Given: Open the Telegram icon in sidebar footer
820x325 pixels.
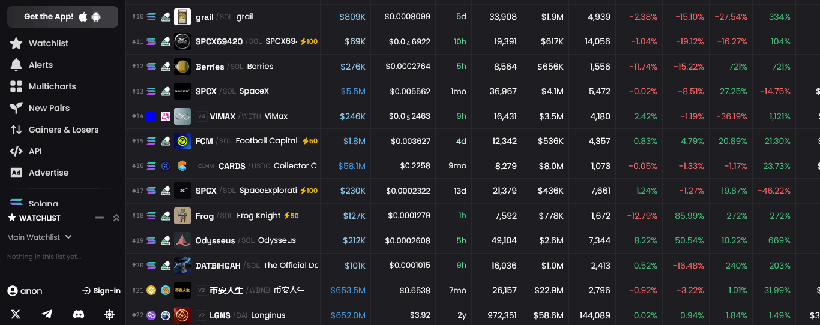Looking at the screenshot, I should tap(47, 314).
